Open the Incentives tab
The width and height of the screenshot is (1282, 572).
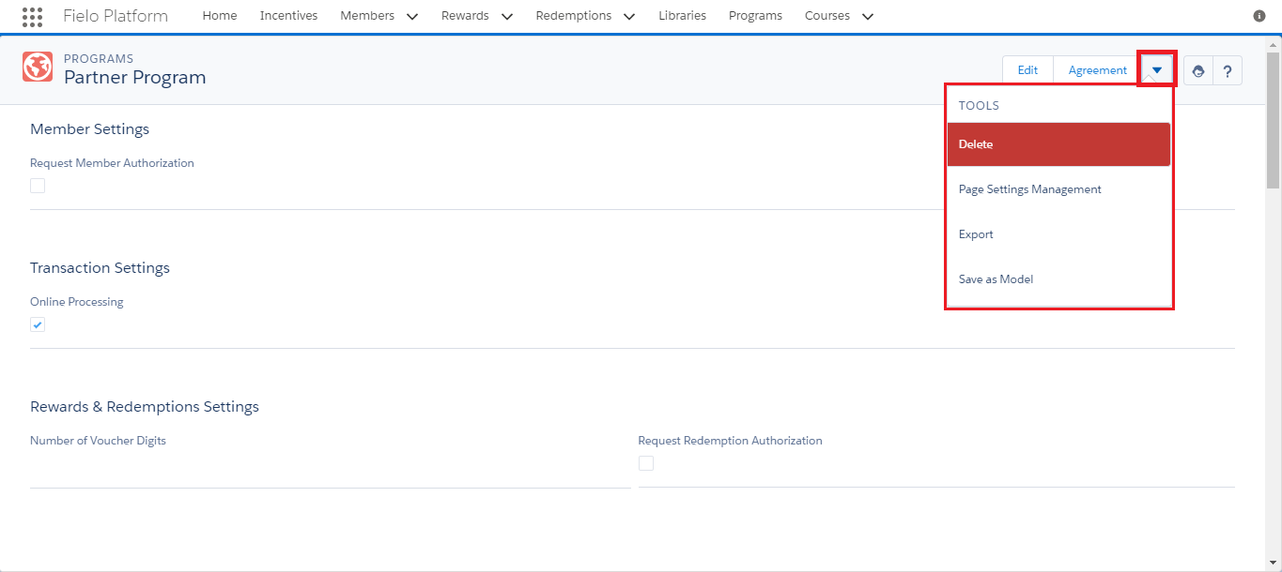288,16
